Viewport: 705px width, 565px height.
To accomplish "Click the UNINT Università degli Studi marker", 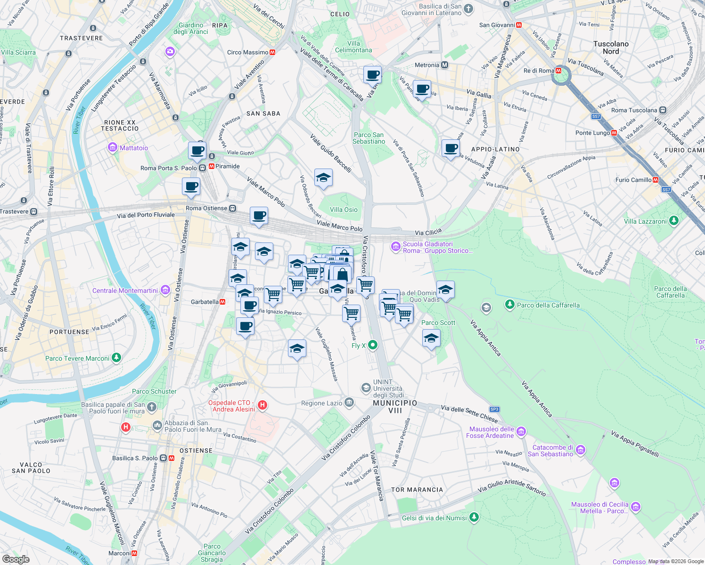I will point(366,388).
